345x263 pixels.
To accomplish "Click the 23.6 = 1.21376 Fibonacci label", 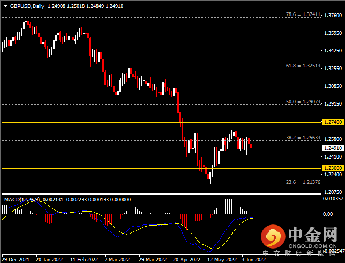I will [x=303, y=182].
